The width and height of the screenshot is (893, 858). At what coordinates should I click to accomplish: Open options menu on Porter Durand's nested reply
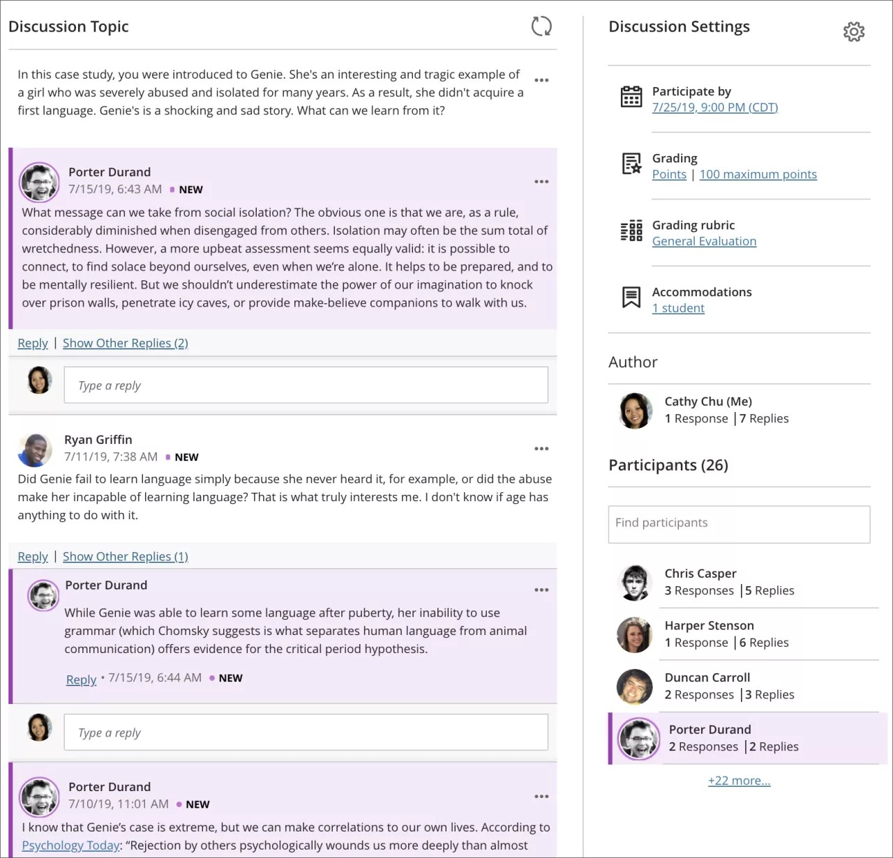pyautogui.click(x=541, y=589)
